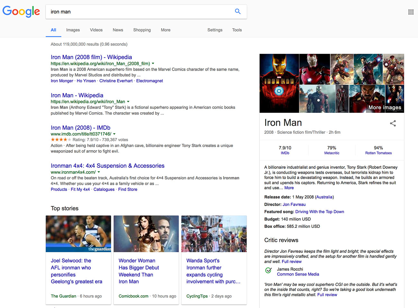
Task: Open dropdown arrow next to ironman4x4.com URL
Action: 99,172
